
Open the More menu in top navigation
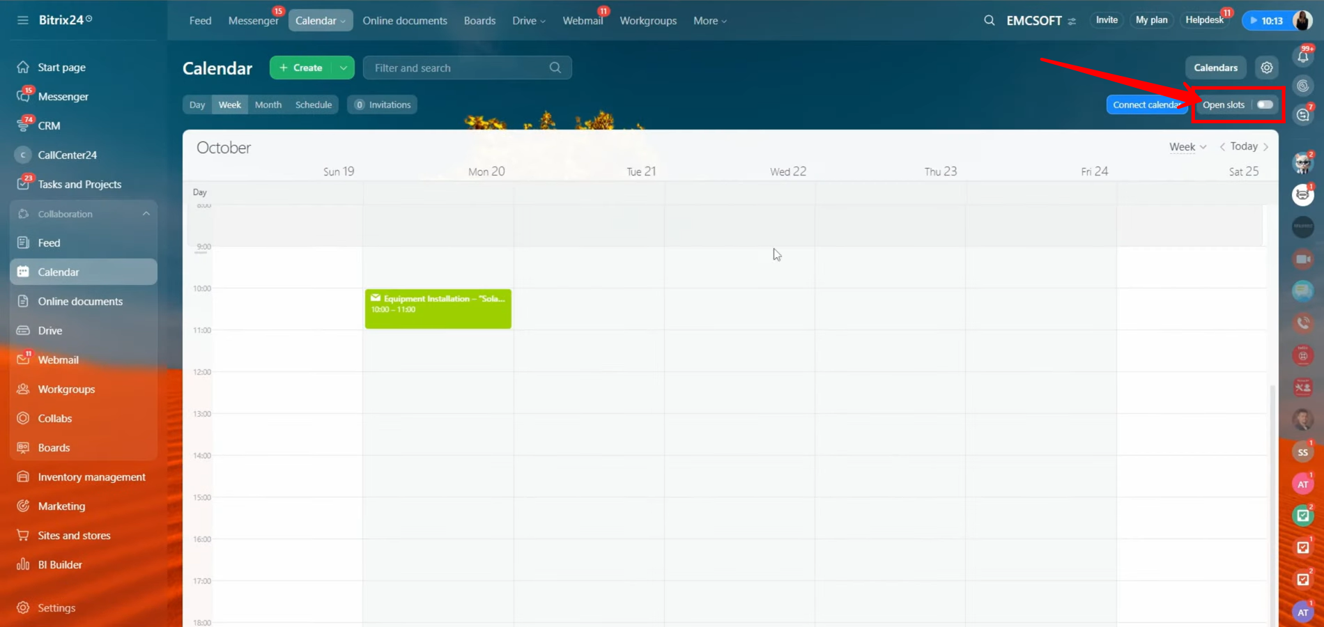709,21
